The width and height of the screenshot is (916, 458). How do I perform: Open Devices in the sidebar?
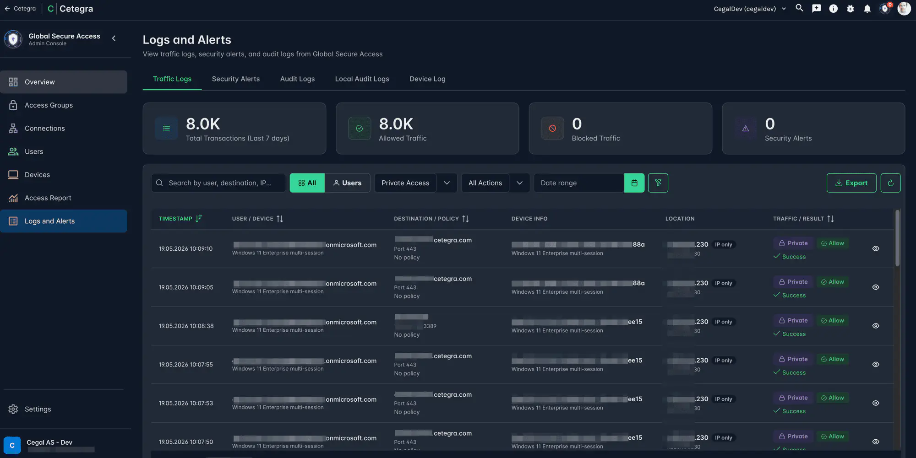click(x=64, y=175)
